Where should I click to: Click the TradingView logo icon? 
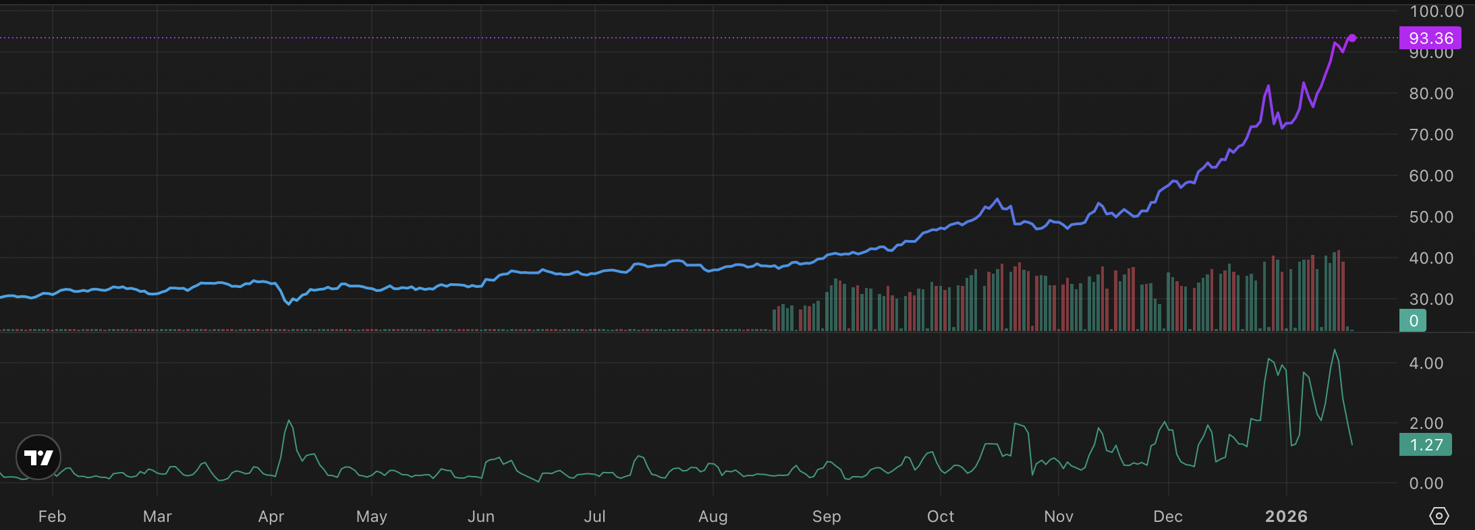click(38, 457)
